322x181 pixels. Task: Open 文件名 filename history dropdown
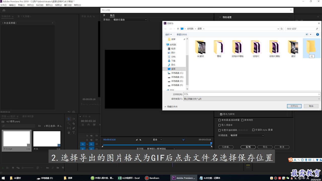(x=319, y=94)
